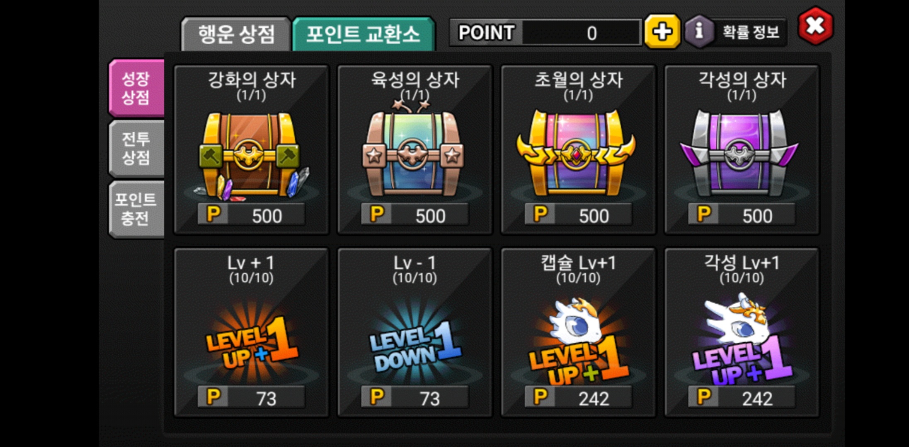This screenshot has width=909, height=447.
Task: Buy 각성의 상자 for 500 points
Action: pos(742,214)
